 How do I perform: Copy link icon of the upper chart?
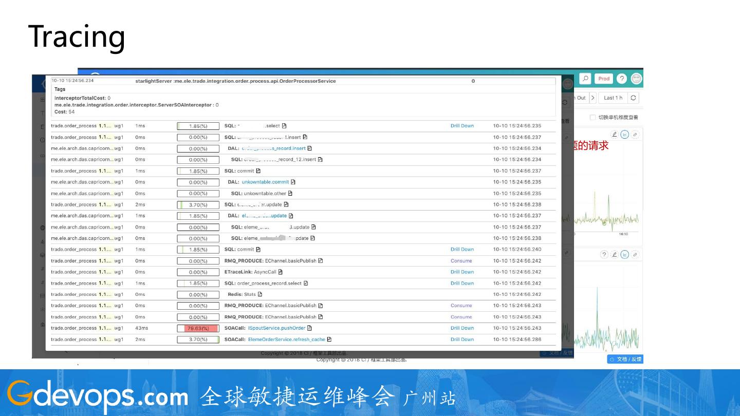click(635, 135)
